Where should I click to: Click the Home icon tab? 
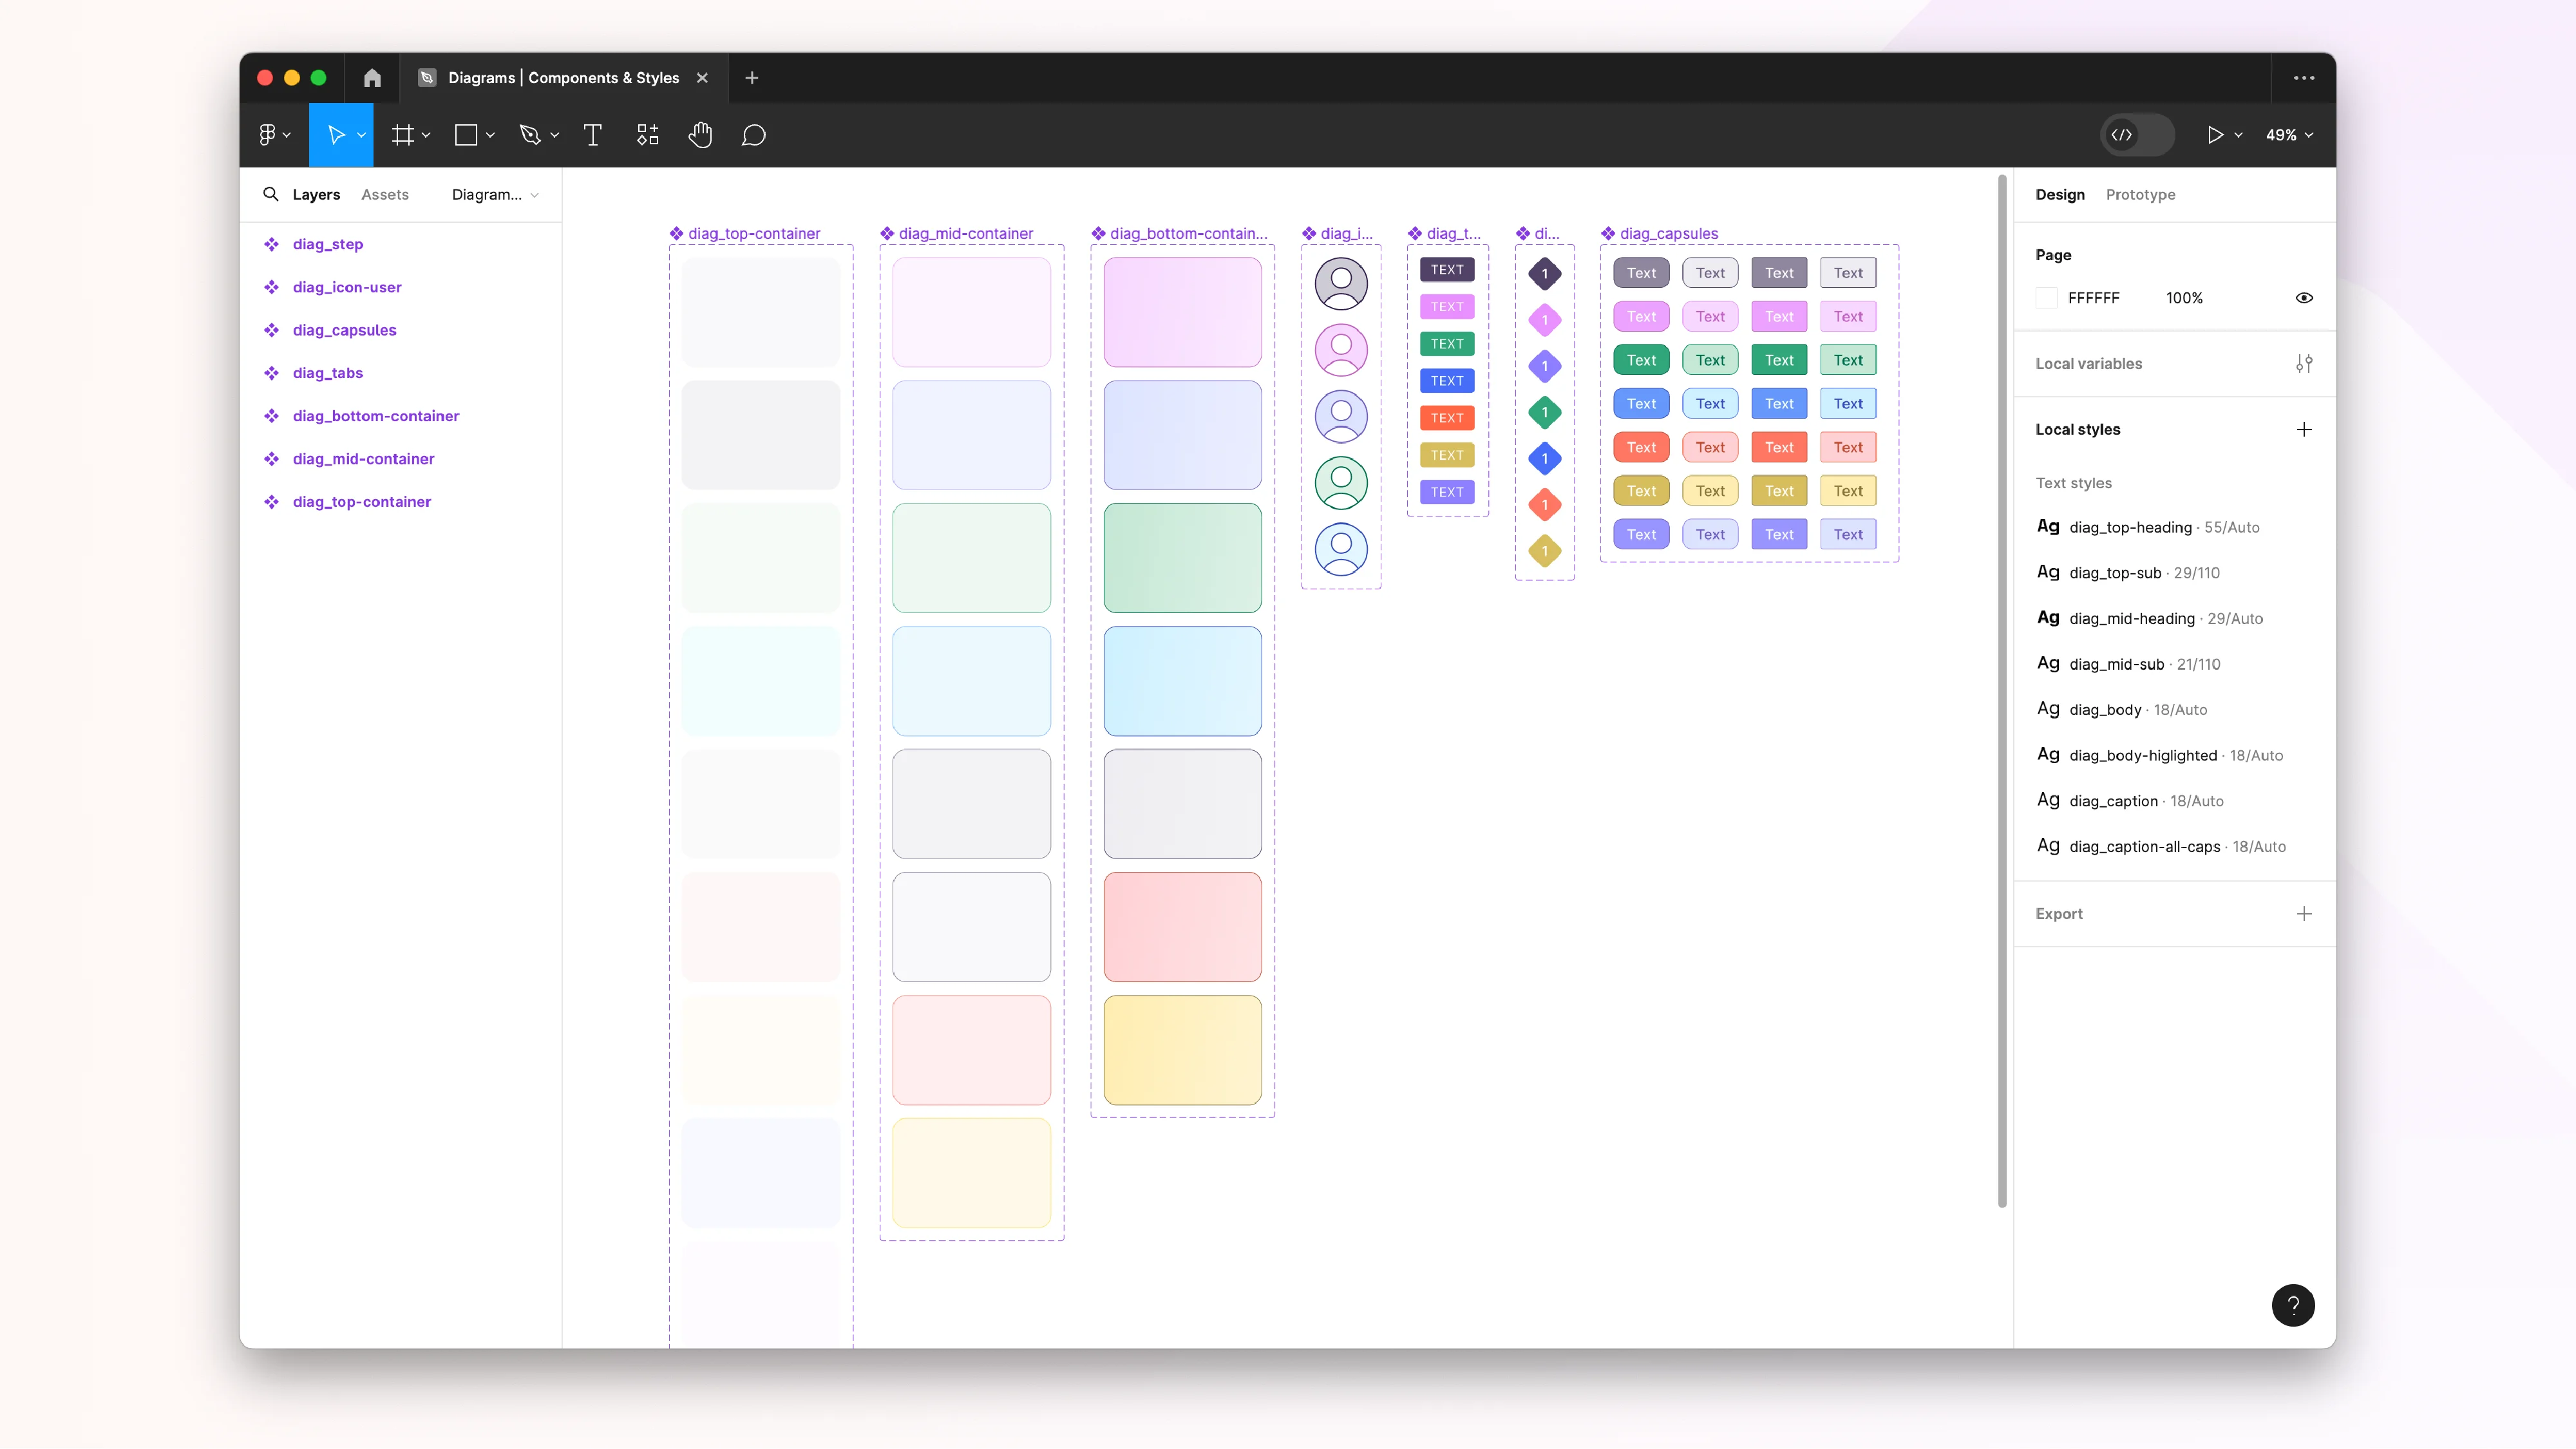pyautogui.click(x=372, y=78)
